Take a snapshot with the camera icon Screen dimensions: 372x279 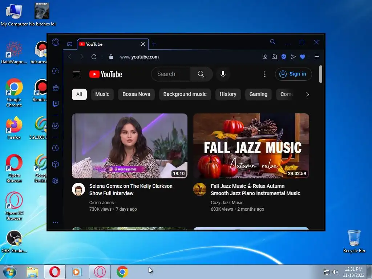click(x=274, y=57)
